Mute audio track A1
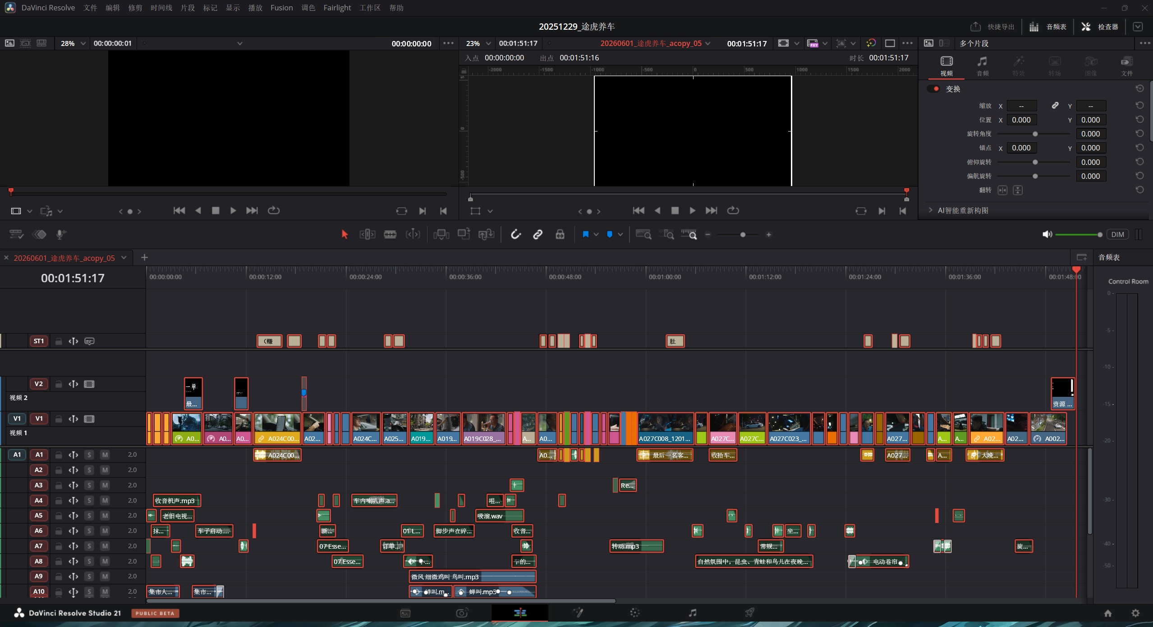This screenshot has width=1153, height=627. (105, 454)
